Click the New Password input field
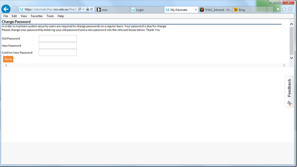 58,45
